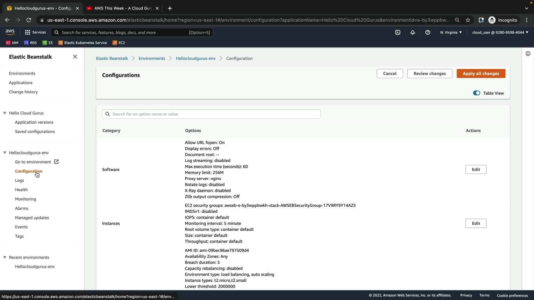Open Managed updates in the sidebar
Viewport: 534px width, 300px height.
tap(32, 218)
